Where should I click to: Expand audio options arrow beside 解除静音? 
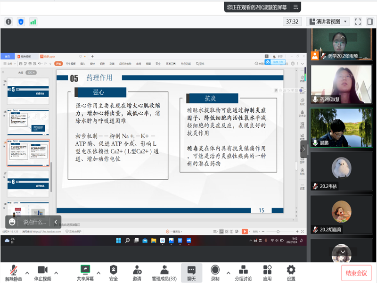27,273
